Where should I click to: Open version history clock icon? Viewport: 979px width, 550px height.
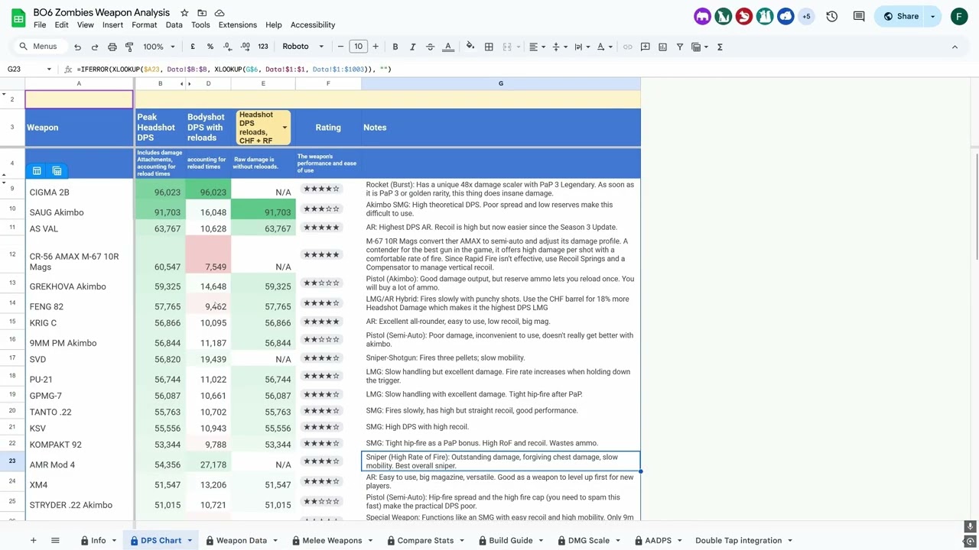click(x=832, y=16)
